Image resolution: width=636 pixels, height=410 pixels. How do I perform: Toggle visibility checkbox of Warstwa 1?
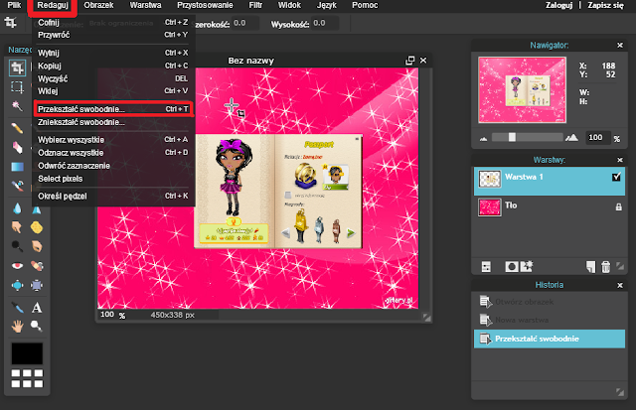tap(616, 177)
